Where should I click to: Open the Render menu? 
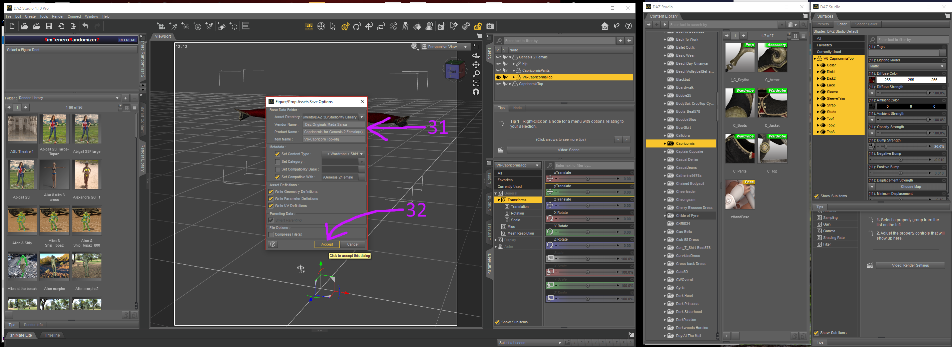[58, 17]
